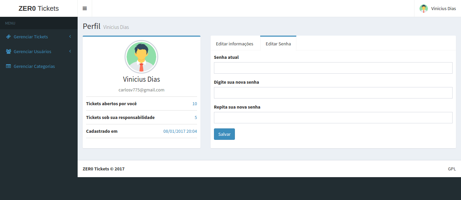Open Gerenciar Usuários menu item
The width and height of the screenshot is (461, 200).
coord(39,51)
